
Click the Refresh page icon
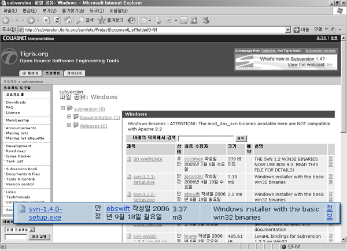57,20
